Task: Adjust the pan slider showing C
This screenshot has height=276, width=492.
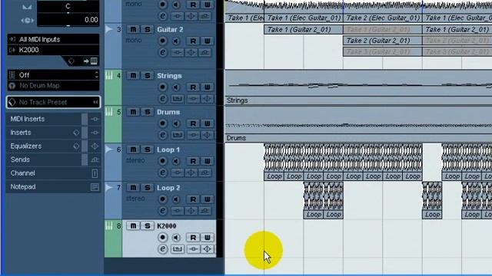Action: pyautogui.click(x=68, y=7)
